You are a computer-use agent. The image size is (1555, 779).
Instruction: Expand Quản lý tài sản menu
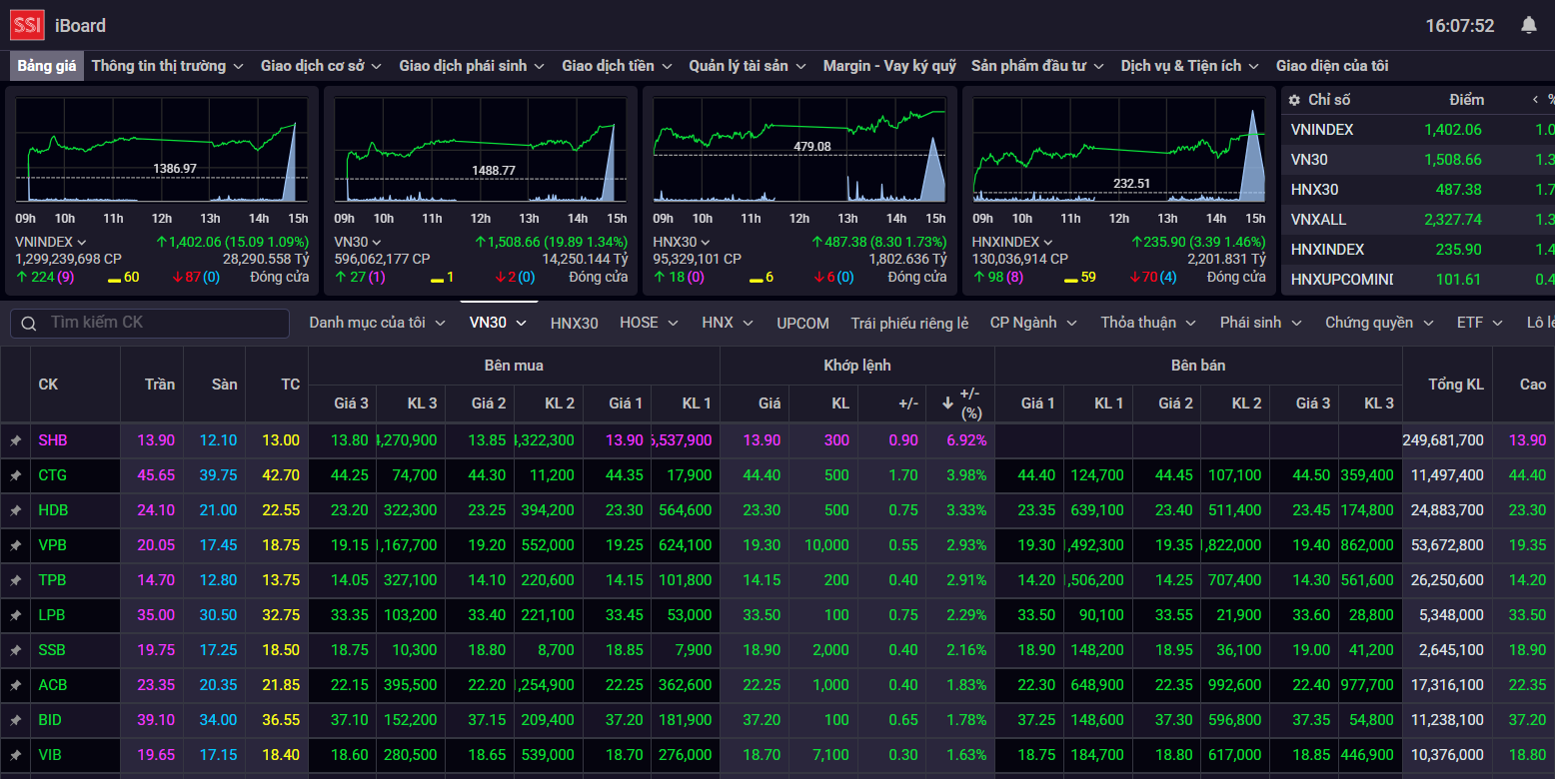point(748,66)
